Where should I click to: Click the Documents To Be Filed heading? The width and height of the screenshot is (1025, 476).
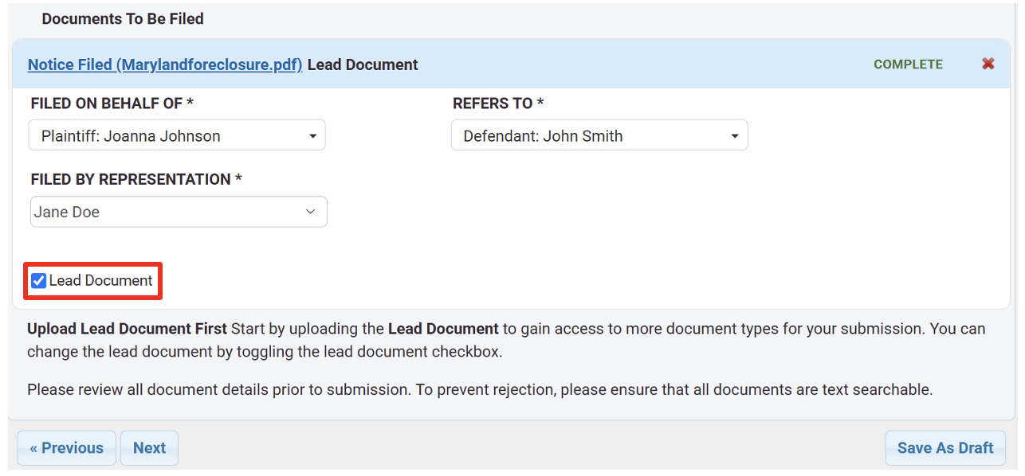123,18
